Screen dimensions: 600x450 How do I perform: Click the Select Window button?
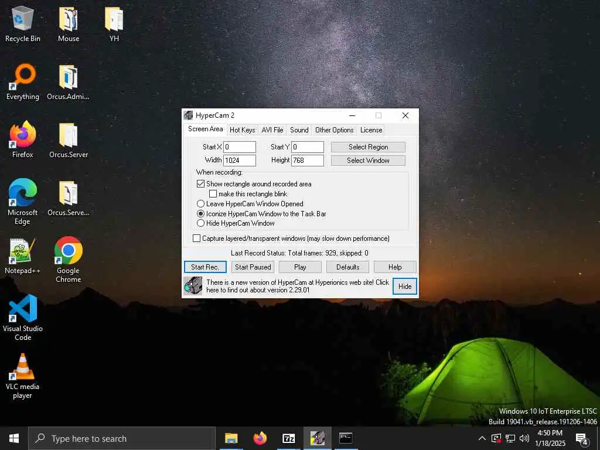368,161
